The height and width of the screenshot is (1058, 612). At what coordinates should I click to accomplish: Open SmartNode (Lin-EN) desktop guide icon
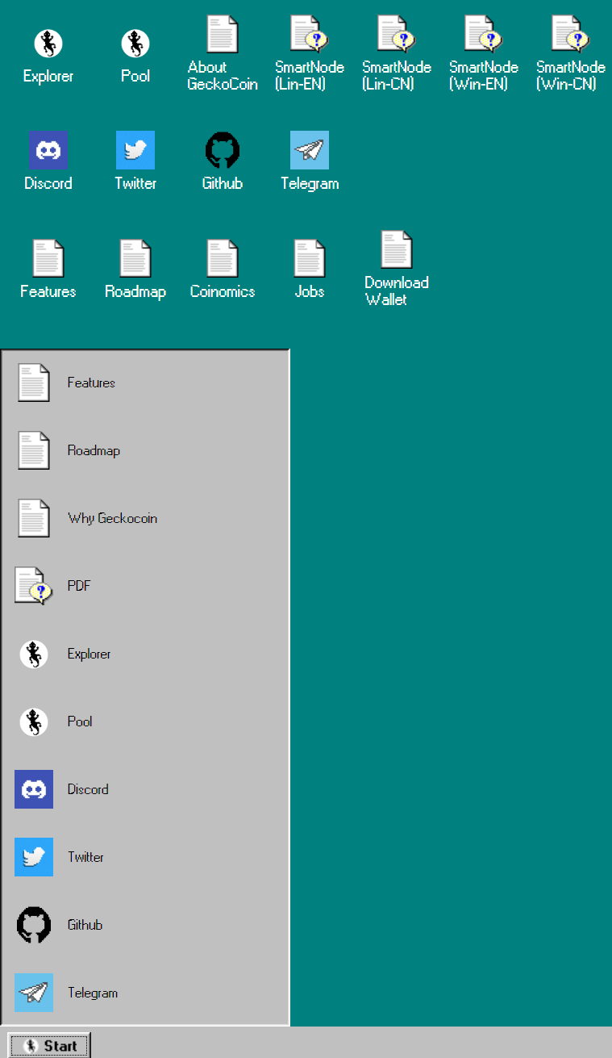(310, 35)
